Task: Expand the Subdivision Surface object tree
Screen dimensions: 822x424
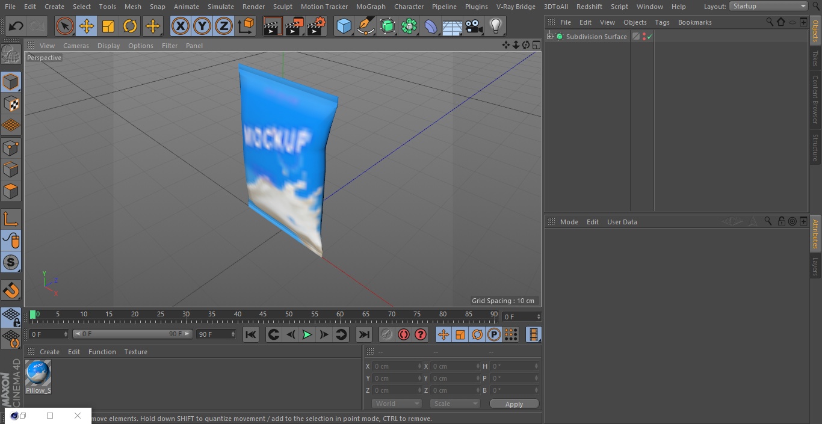Action: 549,37
